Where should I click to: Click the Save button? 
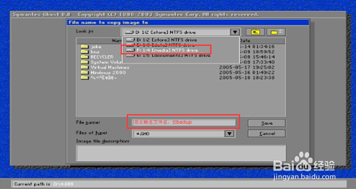[x=267, y=123]
